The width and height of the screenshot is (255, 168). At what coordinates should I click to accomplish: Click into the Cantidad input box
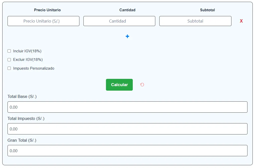pyautogui.click(x=119, y=21)
